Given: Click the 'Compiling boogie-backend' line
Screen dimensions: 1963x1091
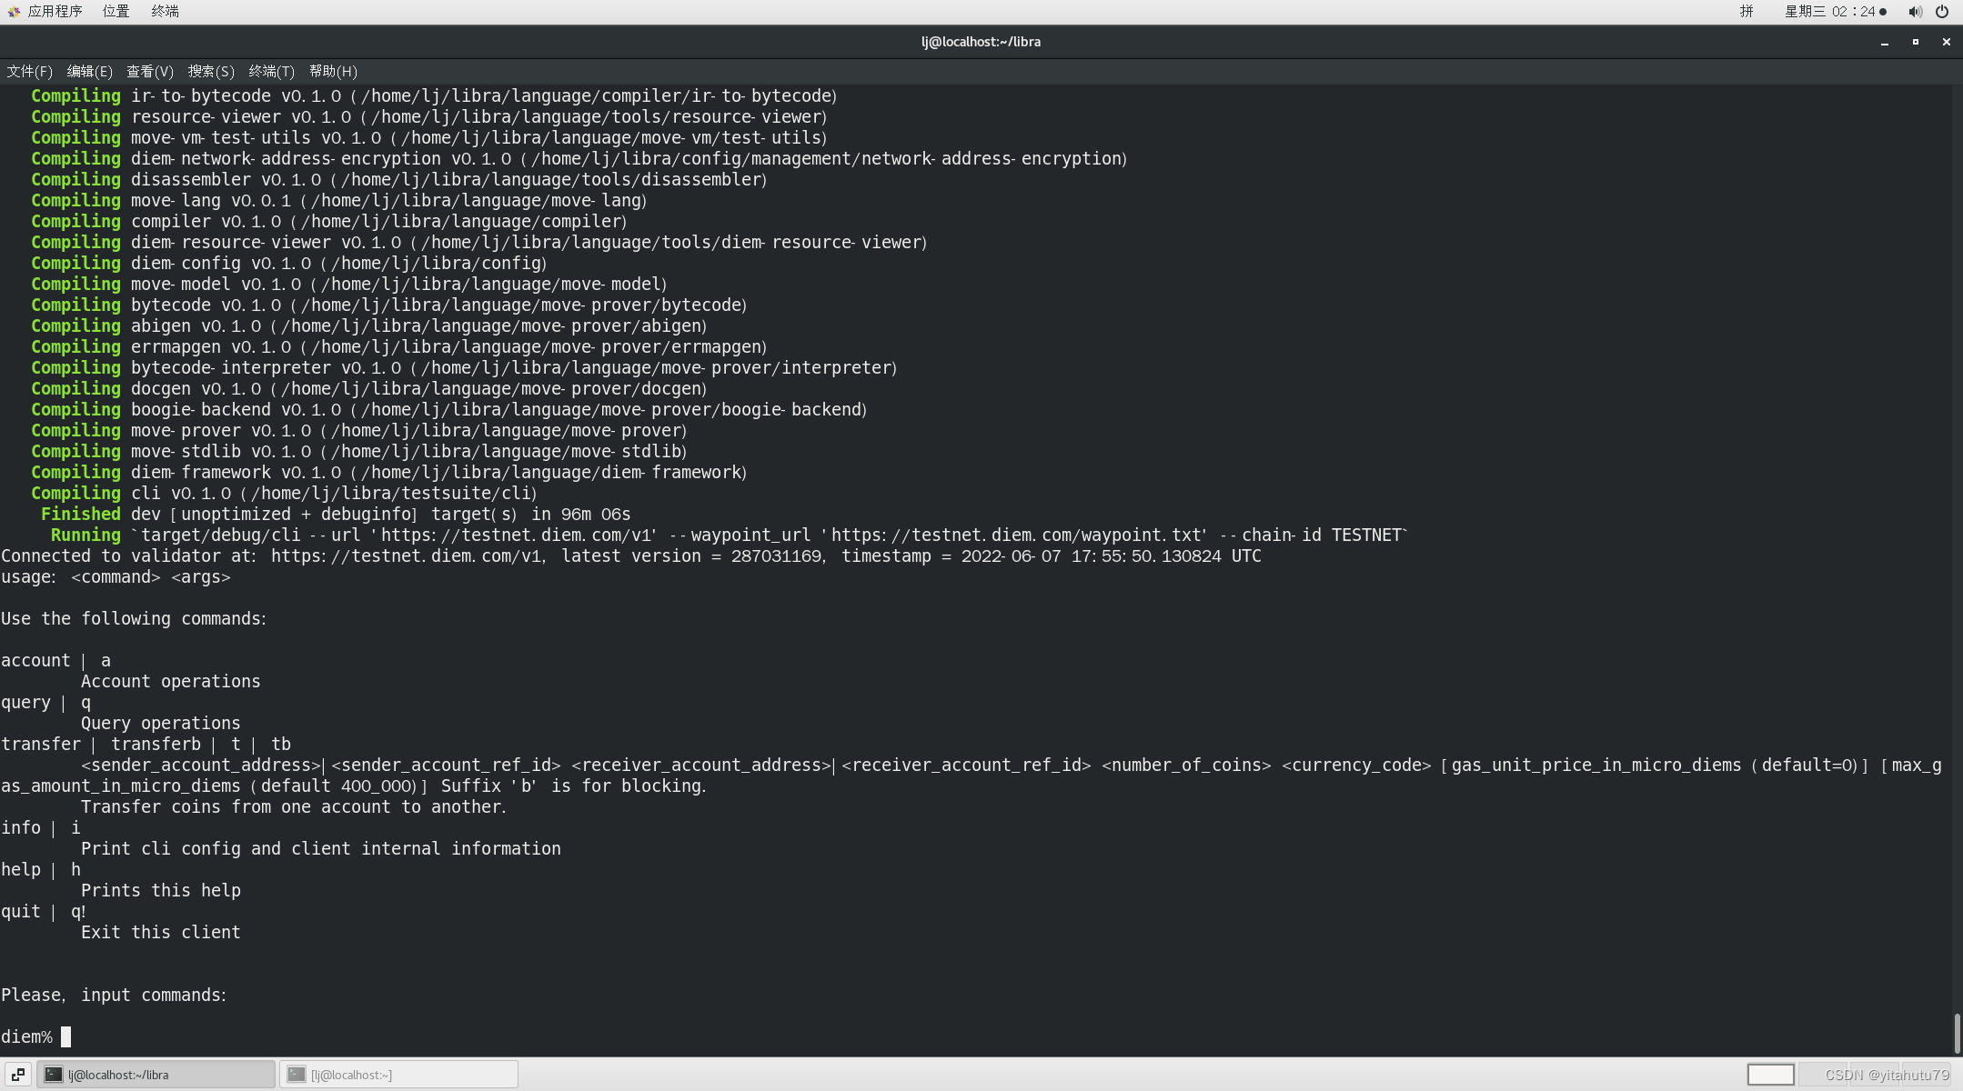Looking at the screenshot, I should coord(449,409).
